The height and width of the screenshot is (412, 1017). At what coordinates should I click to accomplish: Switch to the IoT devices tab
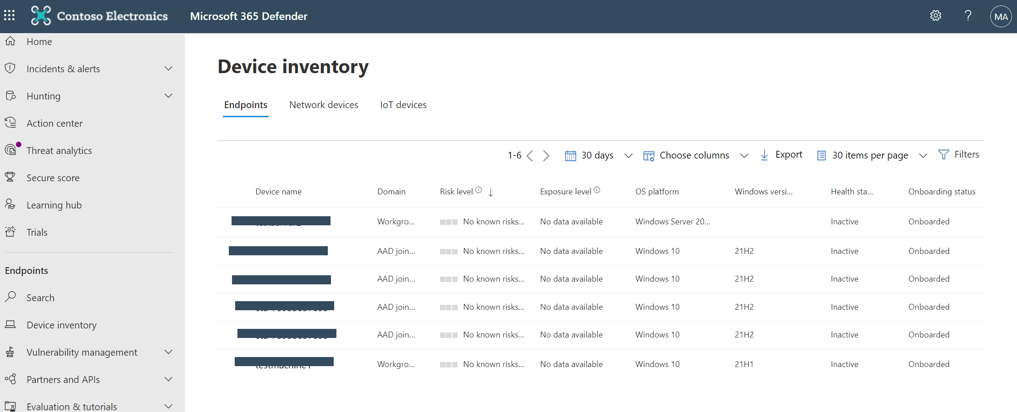pyautogui.click(x=403, y=104)
